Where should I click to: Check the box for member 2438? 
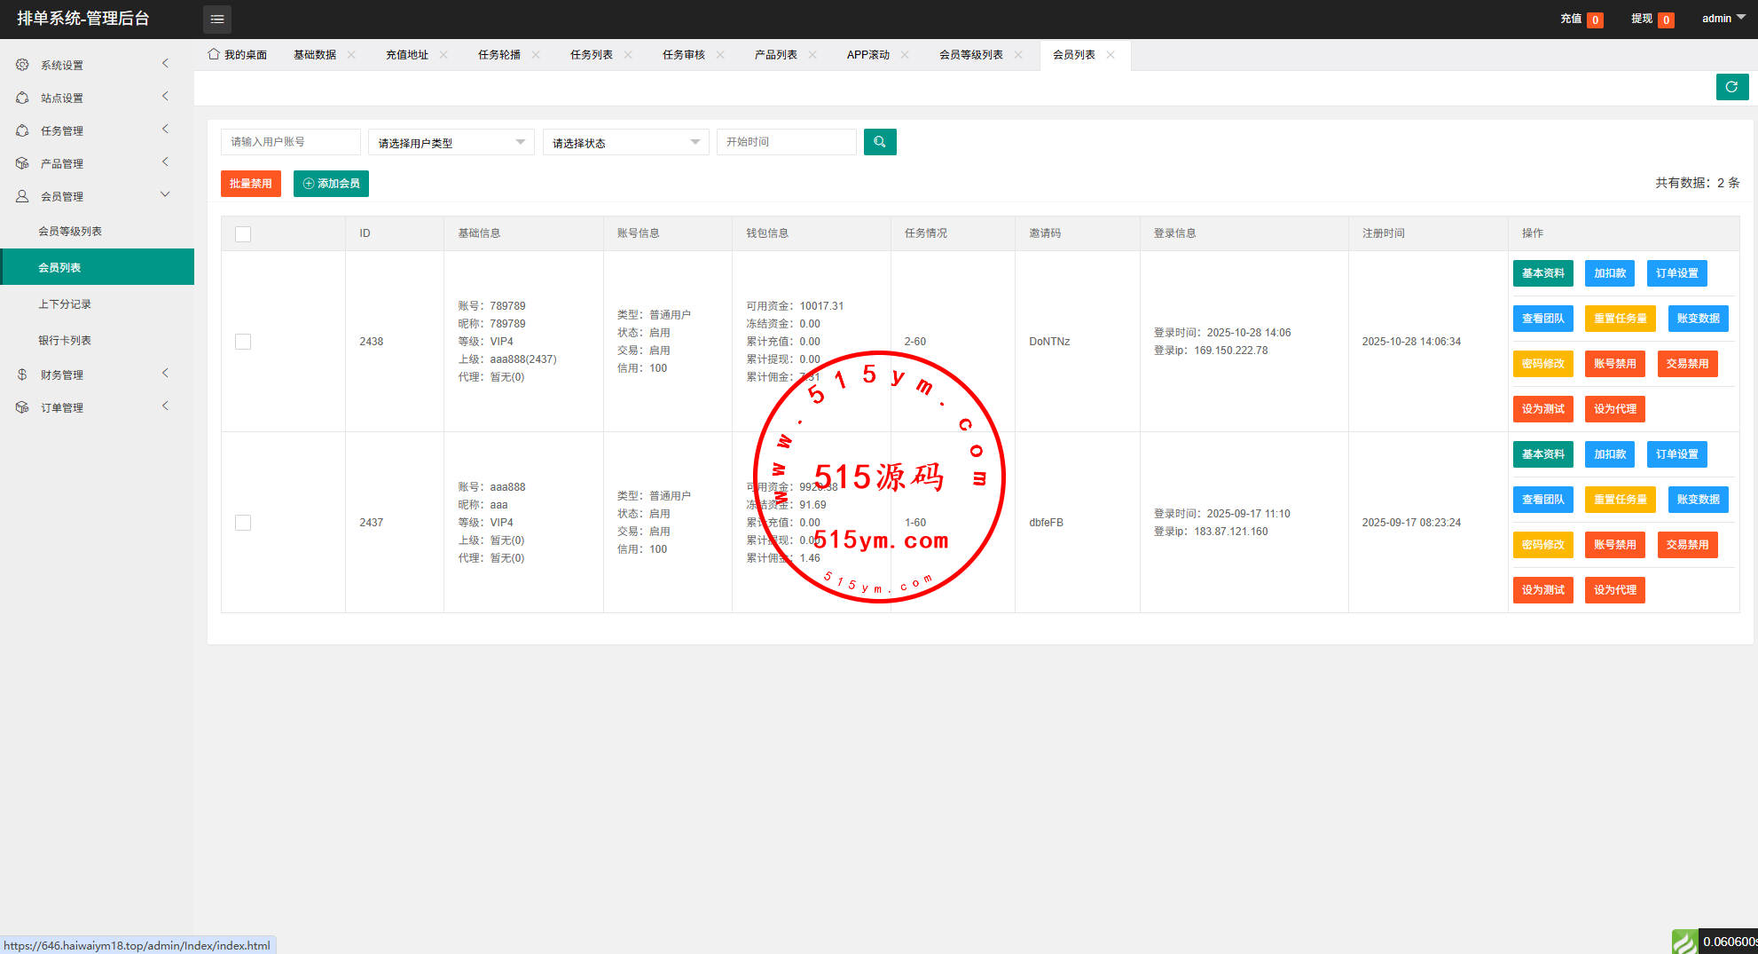(x=243, y=342)
